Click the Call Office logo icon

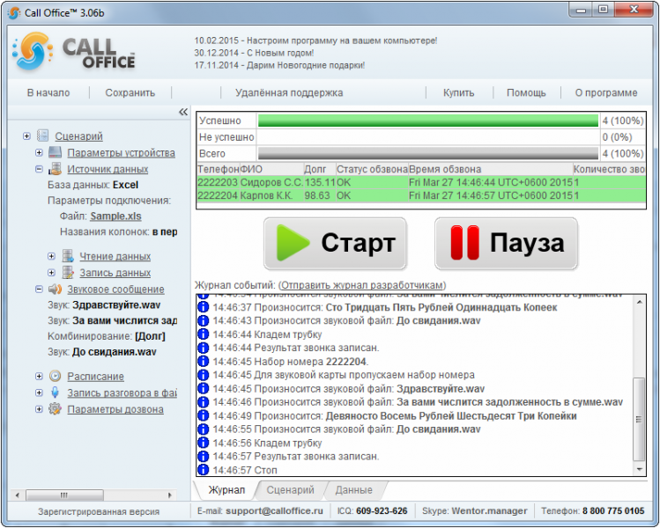click(33, 52)
